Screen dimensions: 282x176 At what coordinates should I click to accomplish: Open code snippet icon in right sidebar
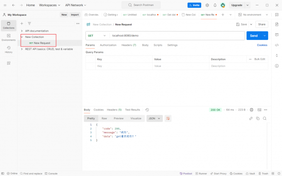(x=277, y=45)
